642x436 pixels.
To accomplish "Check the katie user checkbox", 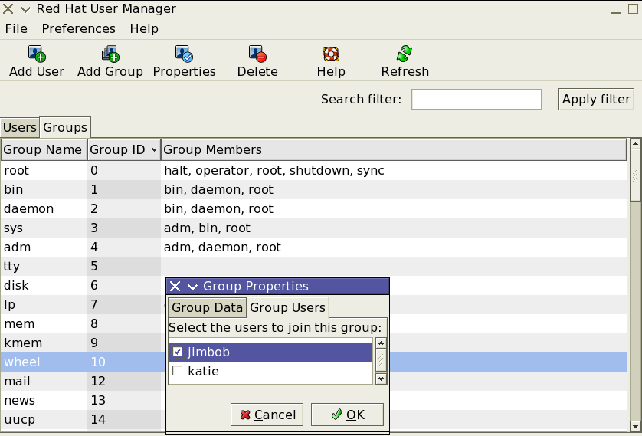I will [x=177, y=371].
